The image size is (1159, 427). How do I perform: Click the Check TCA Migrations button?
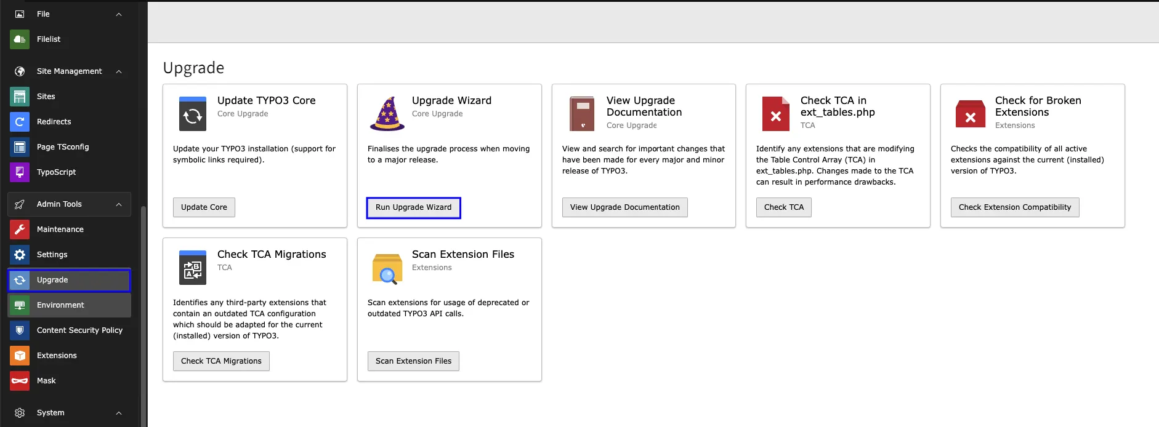[221, 361]
